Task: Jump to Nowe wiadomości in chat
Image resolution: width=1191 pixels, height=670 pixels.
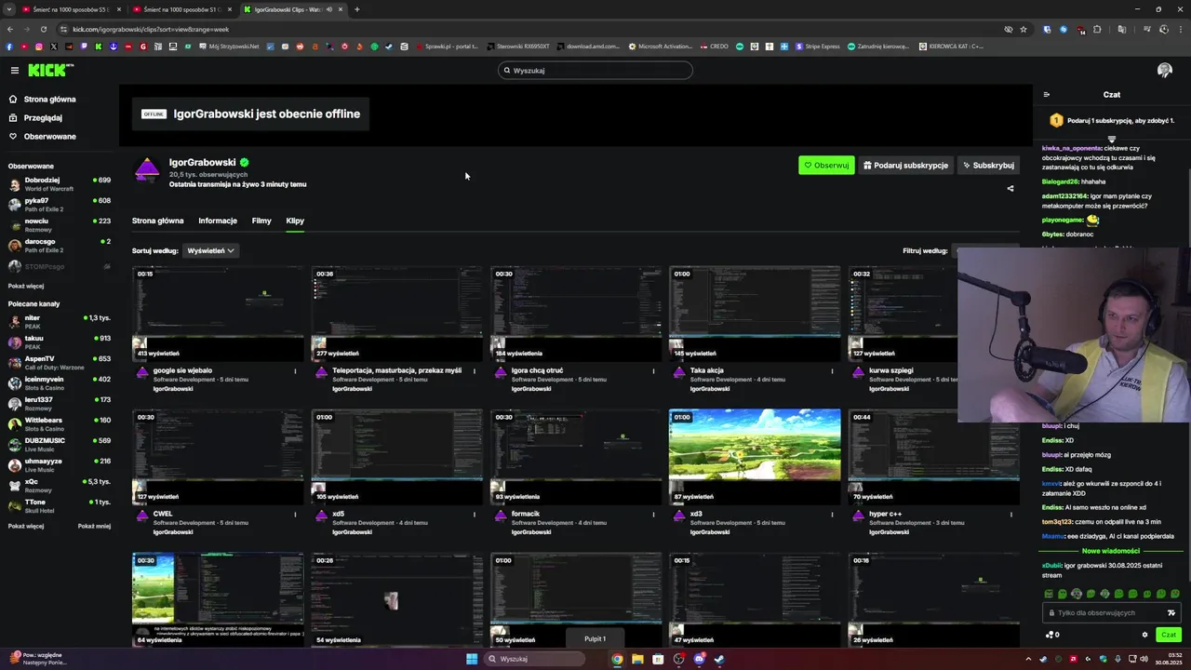Action: (1111, 551)
